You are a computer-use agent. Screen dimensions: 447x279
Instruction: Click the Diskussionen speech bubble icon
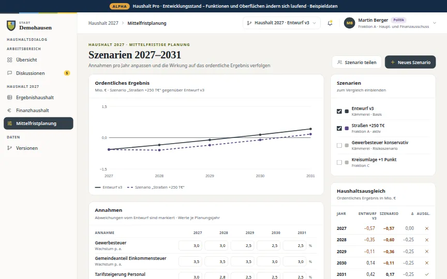point(10,73)
